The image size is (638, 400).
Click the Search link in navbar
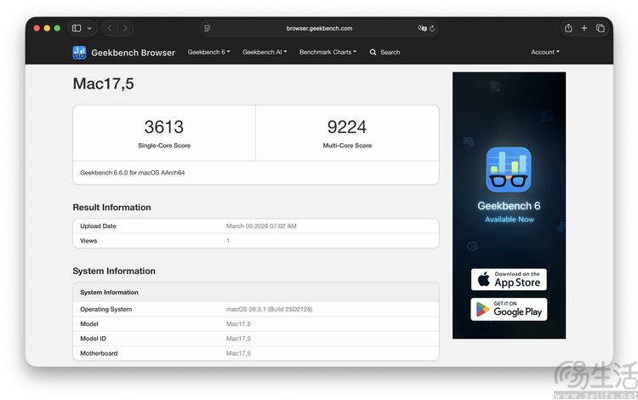(385, 52)
